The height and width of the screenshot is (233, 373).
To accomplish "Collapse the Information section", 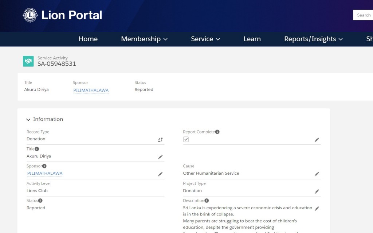I will point(28,119).
